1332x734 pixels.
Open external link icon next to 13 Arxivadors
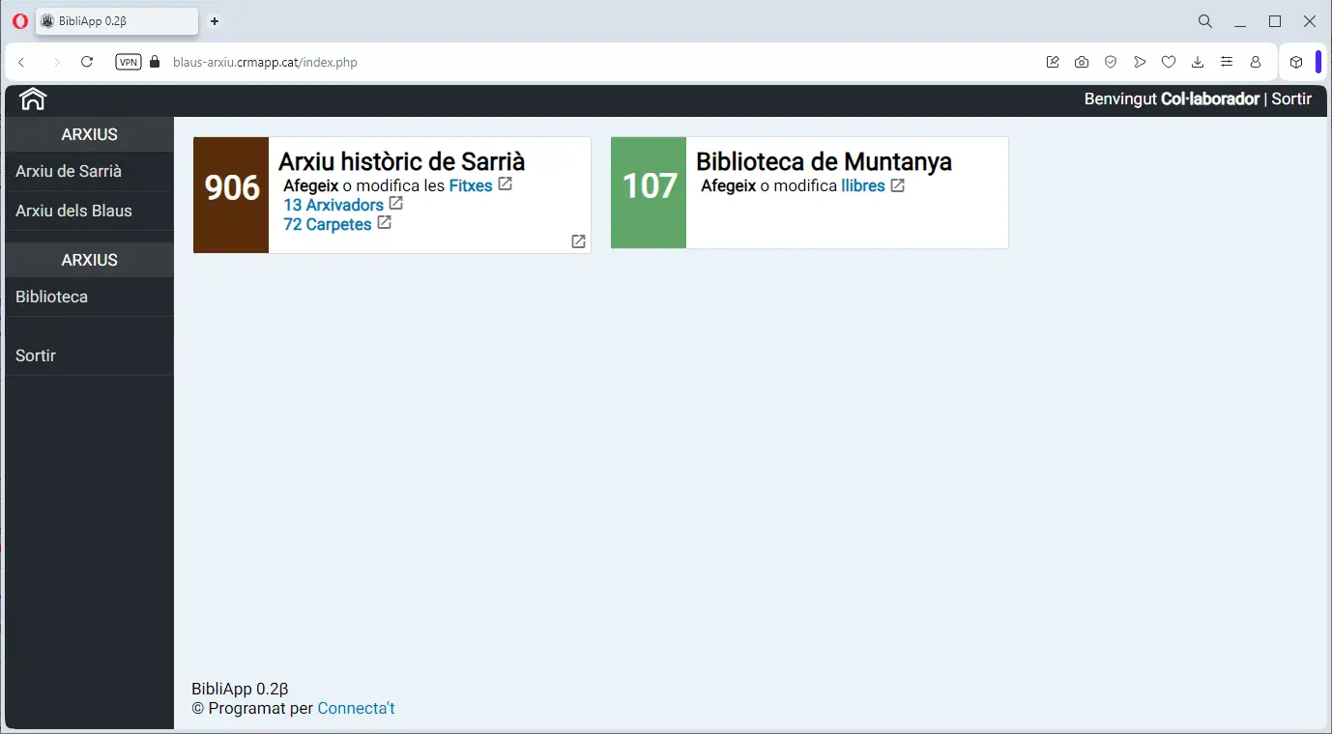395,204
